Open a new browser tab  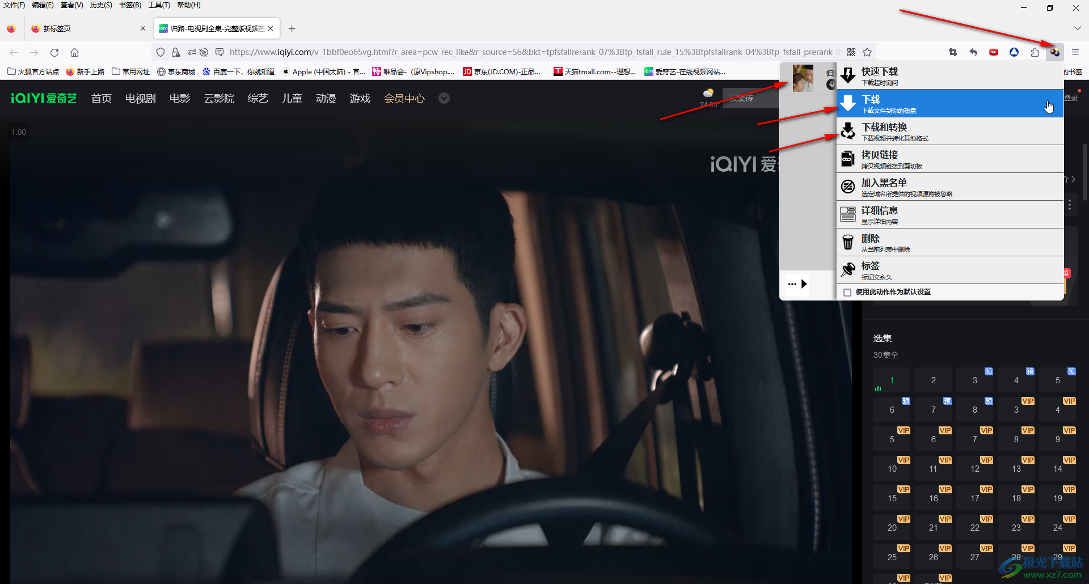click(x=292, y=28)
